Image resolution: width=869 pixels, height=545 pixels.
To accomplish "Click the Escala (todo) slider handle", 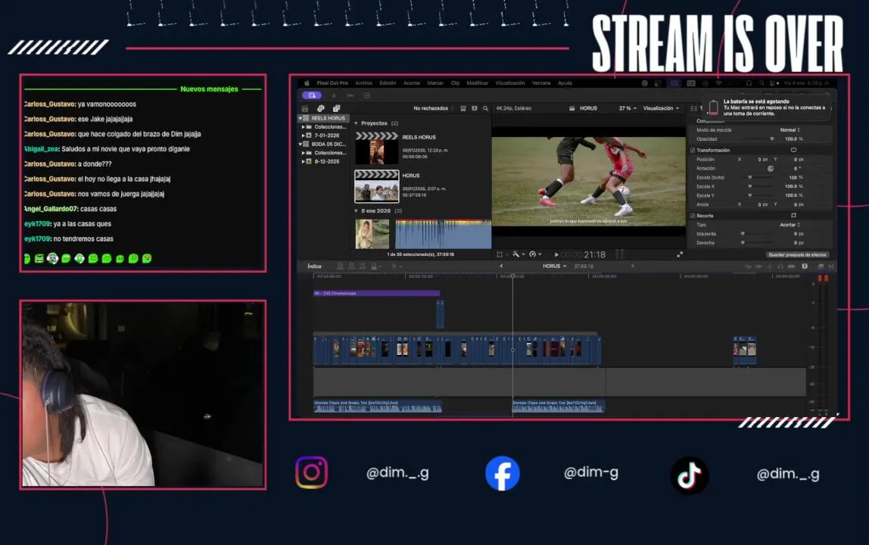I will coord(750,177).
